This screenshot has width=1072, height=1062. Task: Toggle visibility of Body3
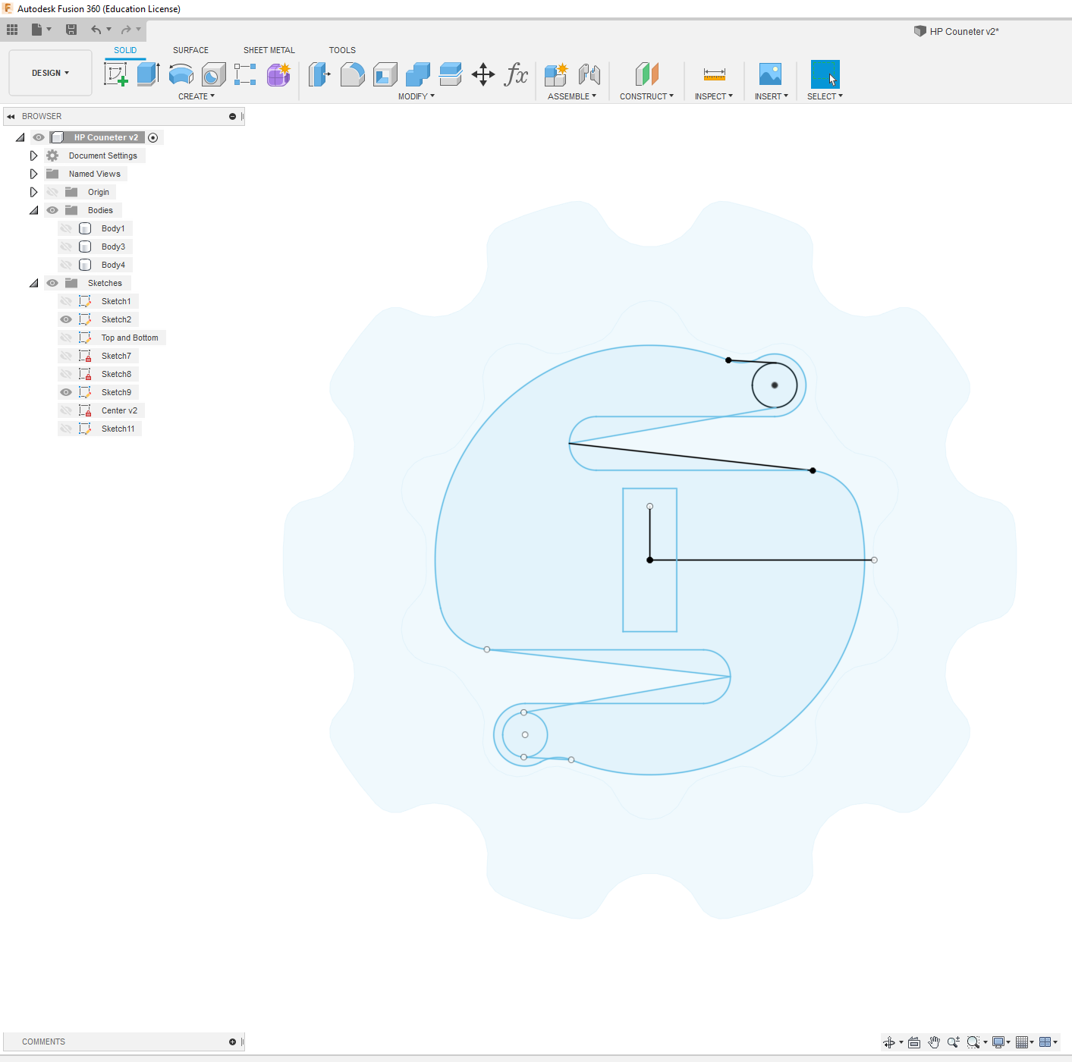coord(66,247)
